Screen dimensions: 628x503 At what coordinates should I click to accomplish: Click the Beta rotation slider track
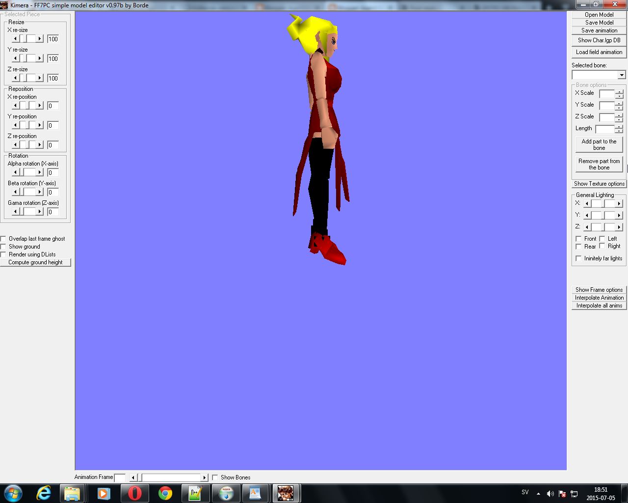[x=27, y=192]
